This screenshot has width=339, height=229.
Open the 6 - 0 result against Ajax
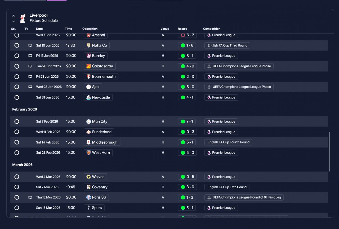point(187,87)
